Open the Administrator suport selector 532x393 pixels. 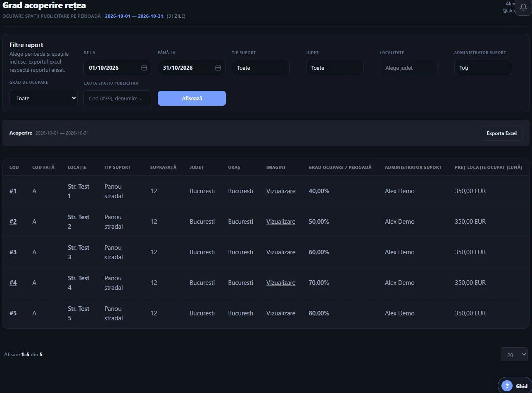click(x=483, y=68)
